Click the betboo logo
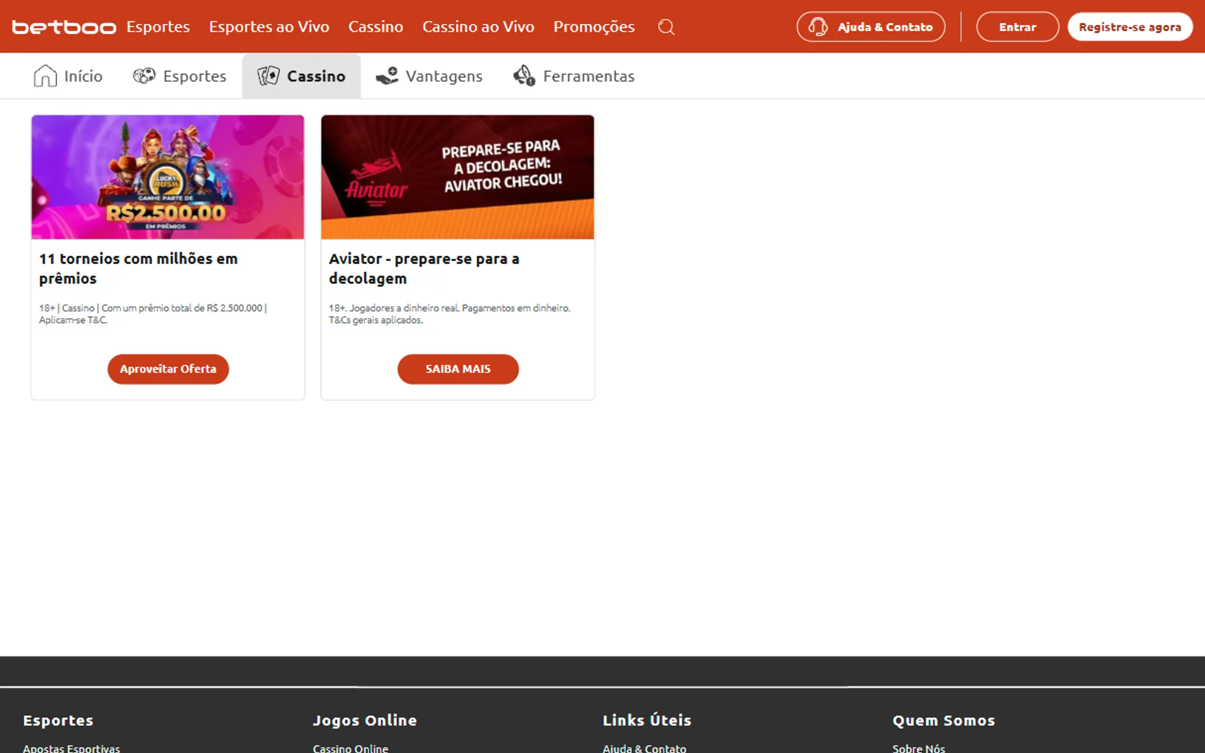This screenshot has height=753, width=1205. [x=63, y=26]
